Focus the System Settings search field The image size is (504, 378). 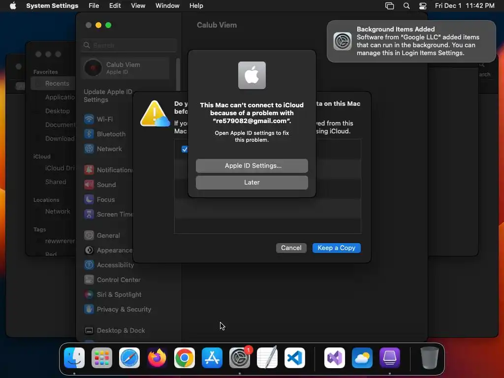(128, 45)
